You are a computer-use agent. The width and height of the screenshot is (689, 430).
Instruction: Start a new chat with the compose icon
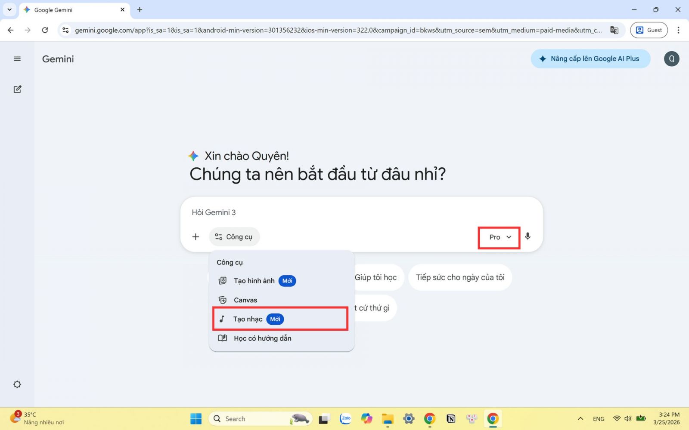[x=17, y=89]
